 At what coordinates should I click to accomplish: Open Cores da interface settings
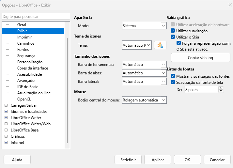pos(33,68)
